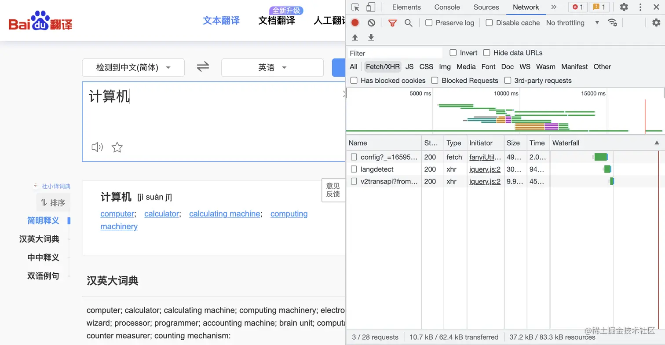Toggle the device toolbar icon
The image size is (665, 345).
(x=371, y=7)
